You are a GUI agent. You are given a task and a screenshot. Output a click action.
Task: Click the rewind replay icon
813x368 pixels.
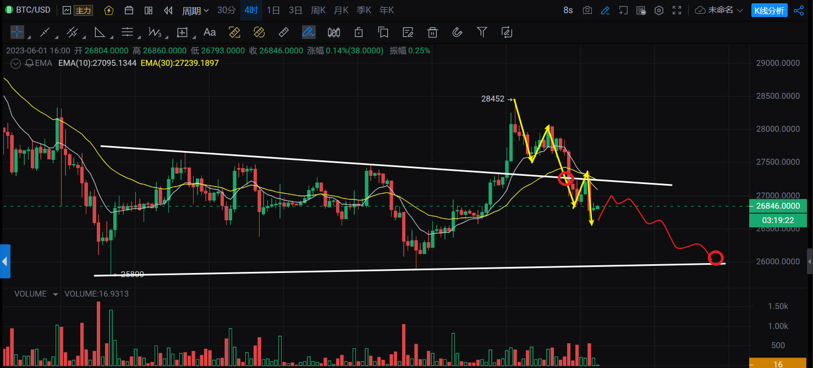tap(168, 10)
